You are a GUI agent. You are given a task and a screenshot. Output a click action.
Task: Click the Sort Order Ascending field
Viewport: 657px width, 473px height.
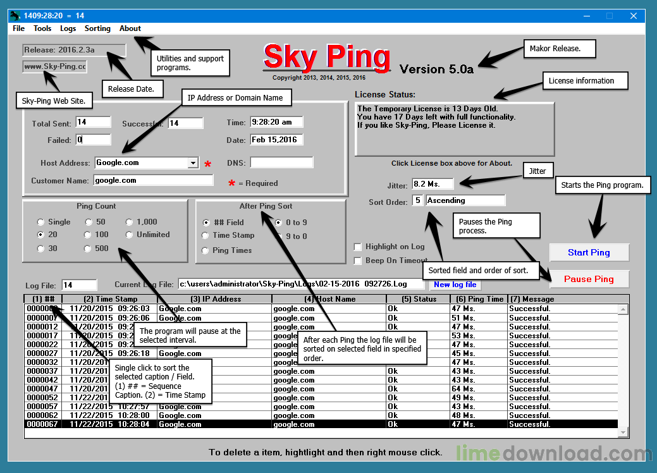pos(465,200)
